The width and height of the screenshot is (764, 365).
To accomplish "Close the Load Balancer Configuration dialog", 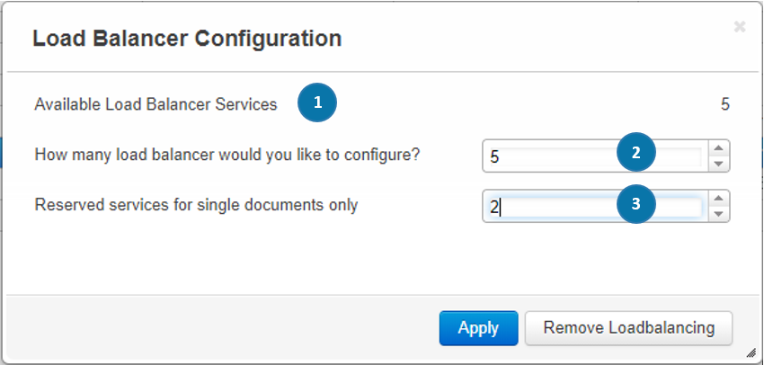I will [x=740, y=27].
